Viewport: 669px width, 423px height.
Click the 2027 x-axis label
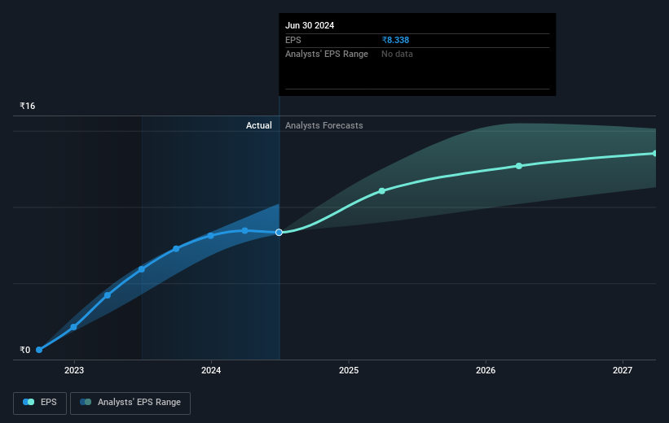623,371
